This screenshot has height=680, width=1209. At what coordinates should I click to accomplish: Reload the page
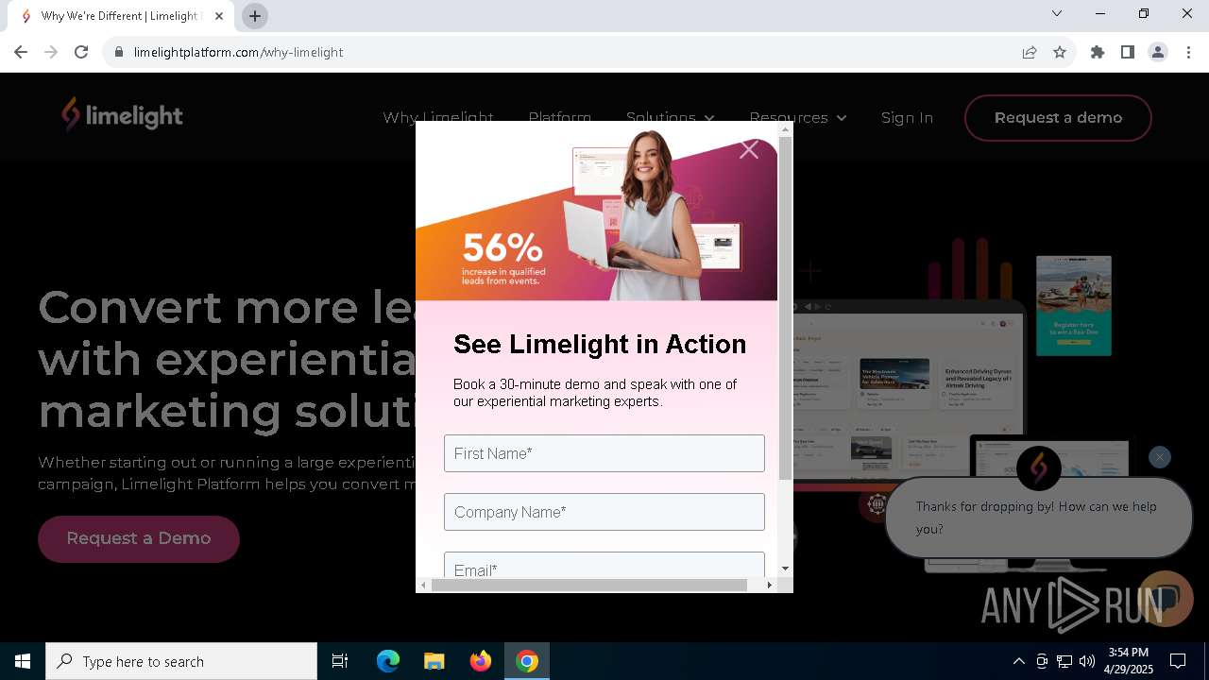pos(81,52)
